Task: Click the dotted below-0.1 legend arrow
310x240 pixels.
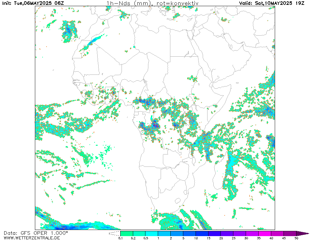Action: pos(114,234)
